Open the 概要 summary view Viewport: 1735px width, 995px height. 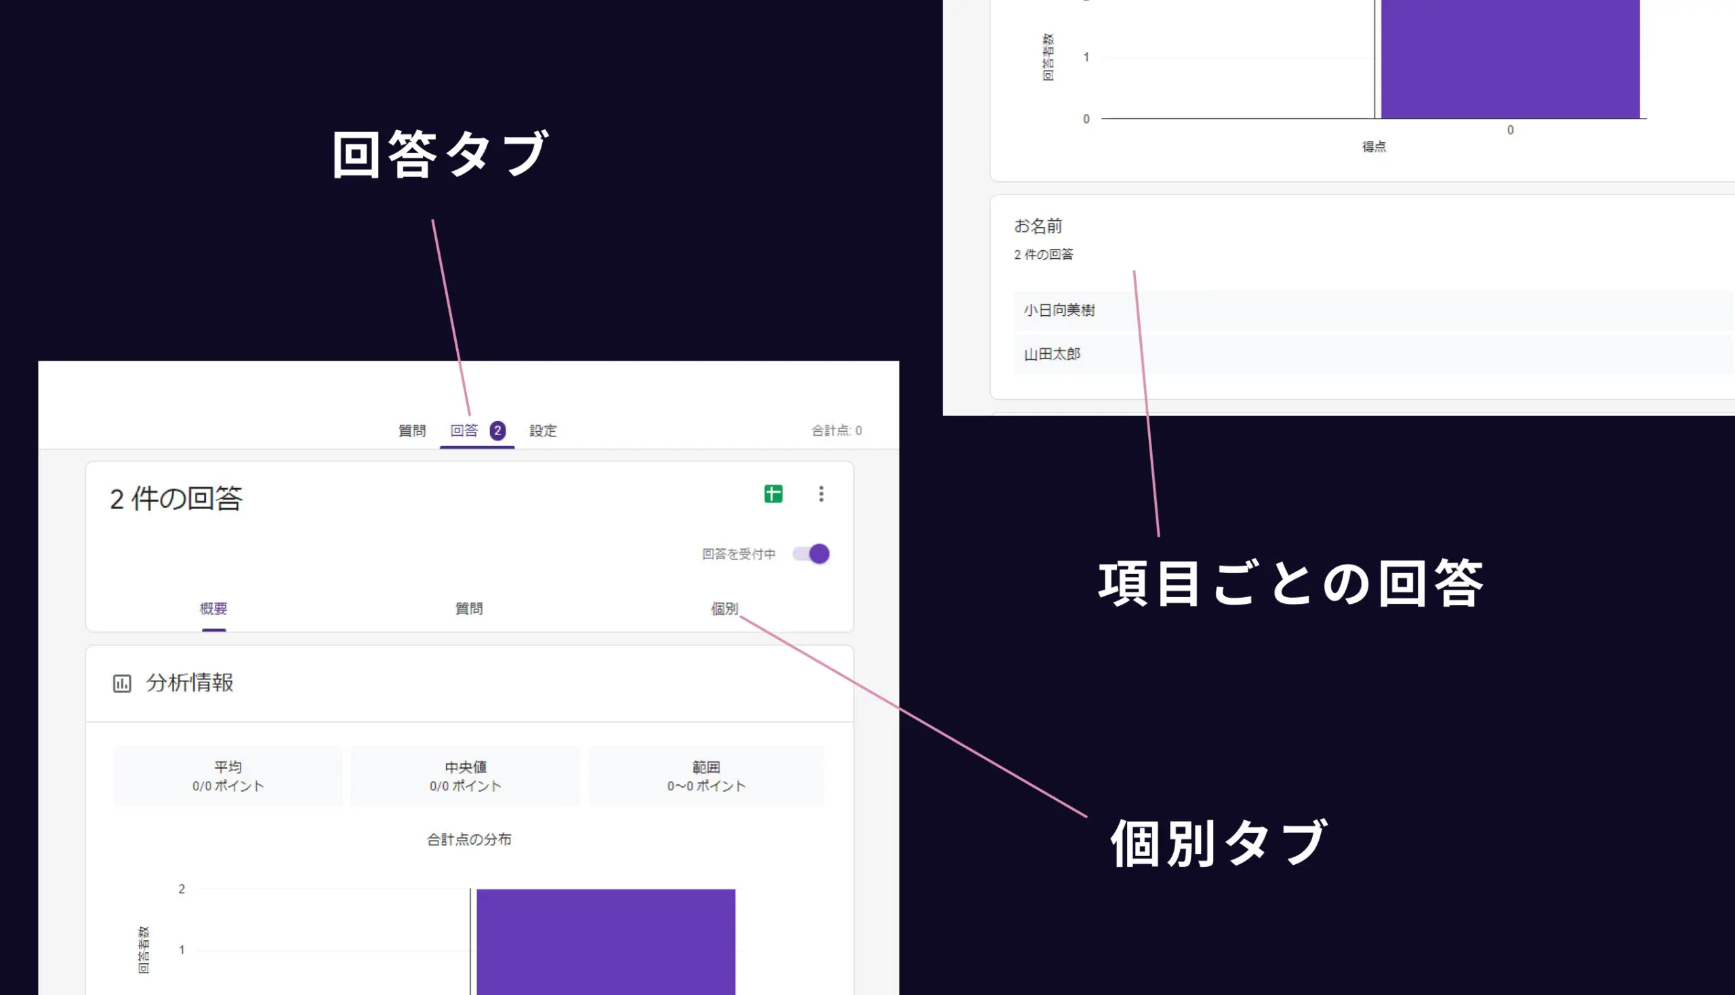pyautogui.click(x=213, y=608)
